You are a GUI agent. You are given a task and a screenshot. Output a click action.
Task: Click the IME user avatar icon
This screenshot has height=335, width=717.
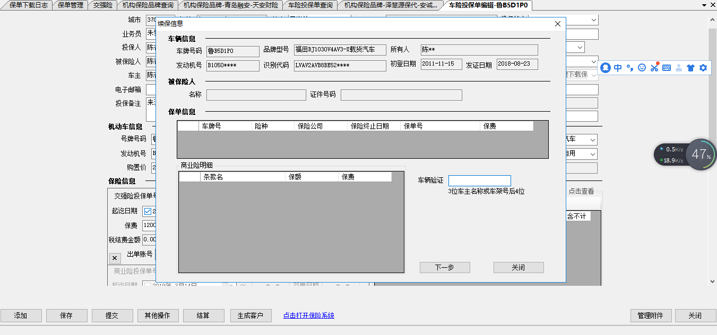tap(606, 68)
